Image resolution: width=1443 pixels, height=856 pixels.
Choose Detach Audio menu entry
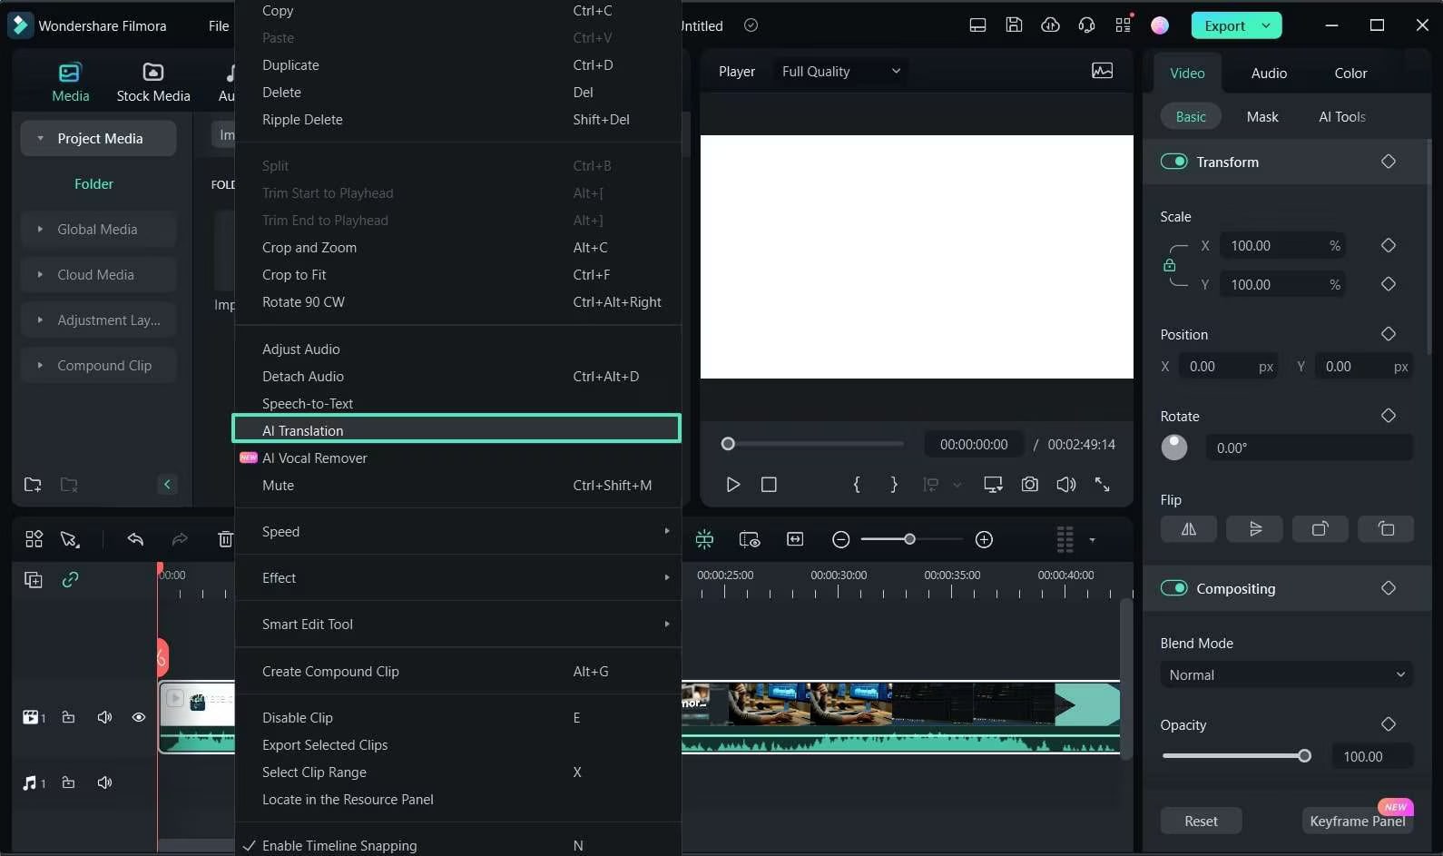(457, 377)
